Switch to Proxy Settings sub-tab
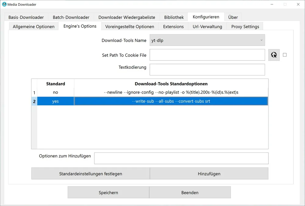Viewport: 305px width, 206px height. click(245, 26)
